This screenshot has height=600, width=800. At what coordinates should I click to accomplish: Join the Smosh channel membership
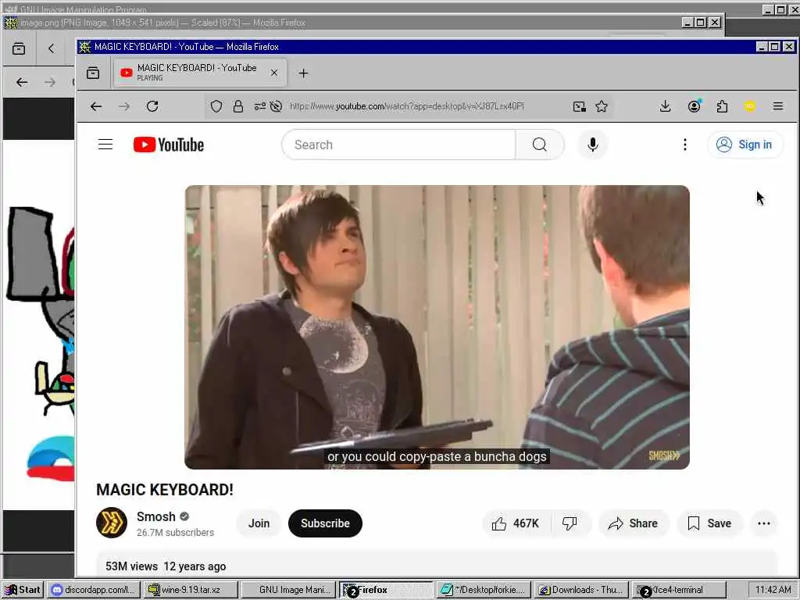[x=259, y=523]
